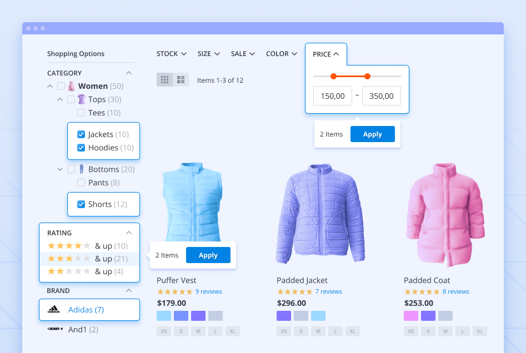Open the SALE filter menu

point(243,54)
